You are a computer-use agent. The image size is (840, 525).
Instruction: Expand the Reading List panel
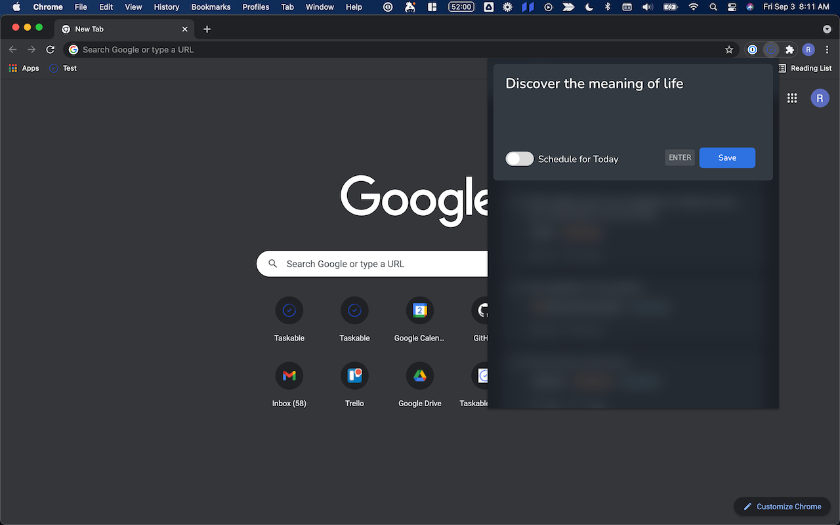tap(806, 68)
